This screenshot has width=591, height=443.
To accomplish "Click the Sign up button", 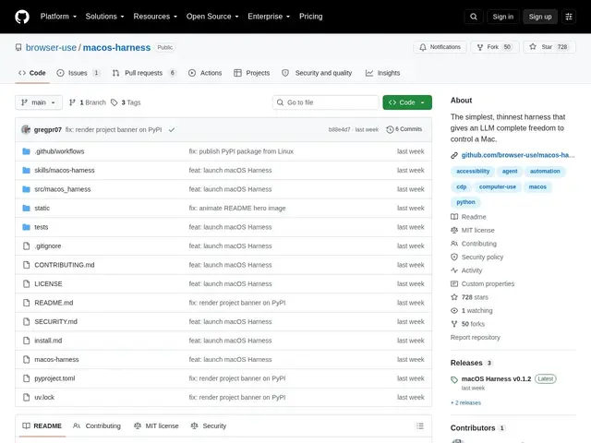I will pyautogui.click(x=539, y=17).
